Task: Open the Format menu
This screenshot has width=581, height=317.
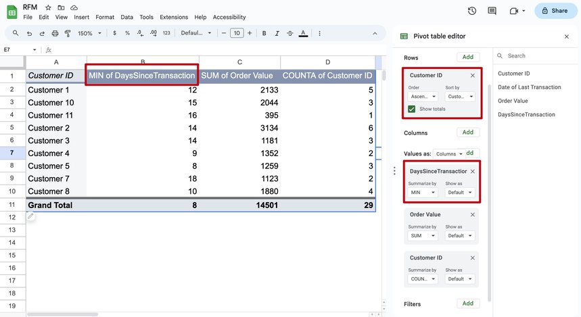Action: (x=105, y=17)
